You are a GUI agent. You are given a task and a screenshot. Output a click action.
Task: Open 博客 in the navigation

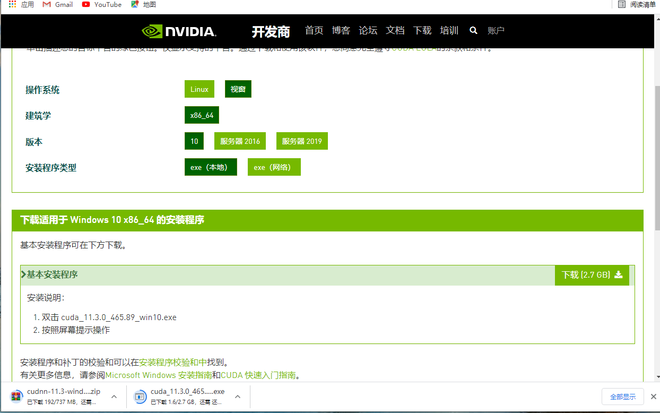(x=341, y=31)
